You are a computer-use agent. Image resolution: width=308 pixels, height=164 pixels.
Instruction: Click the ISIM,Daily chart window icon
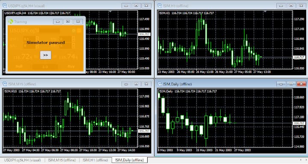pyautogui.click(x=160, y=84)
